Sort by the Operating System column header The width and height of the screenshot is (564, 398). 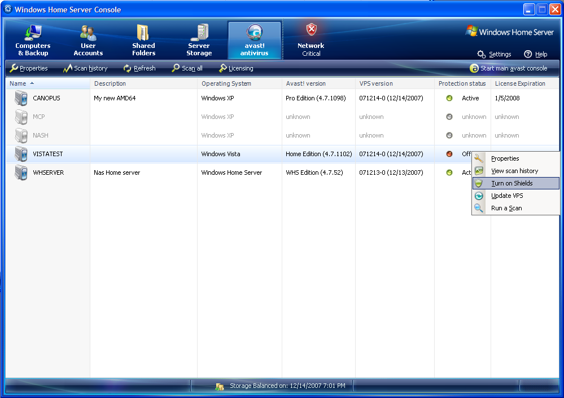pyautogui.click(x=239, y=83)
